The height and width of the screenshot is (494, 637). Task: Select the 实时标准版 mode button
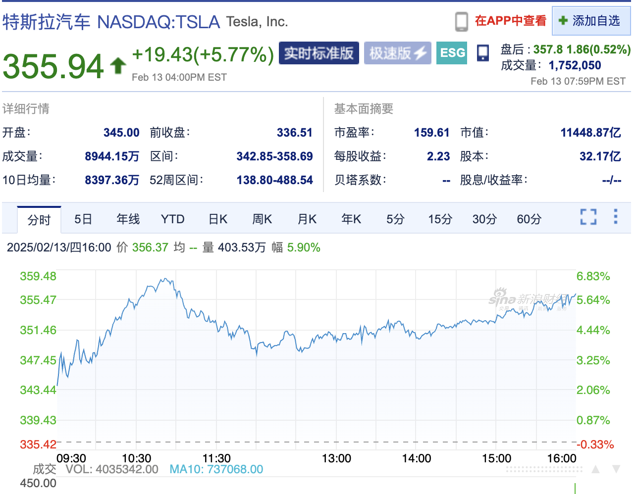coord(318,53)
